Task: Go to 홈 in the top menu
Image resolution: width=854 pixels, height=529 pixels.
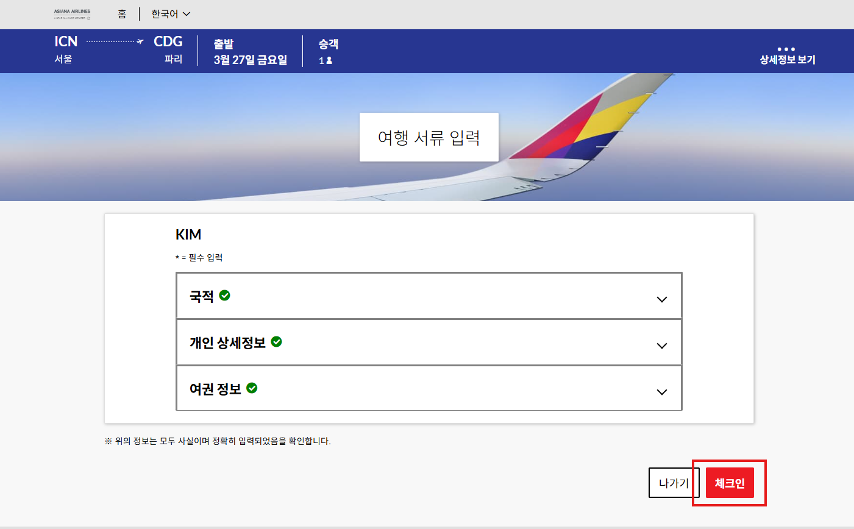Action: pos(122,14)
